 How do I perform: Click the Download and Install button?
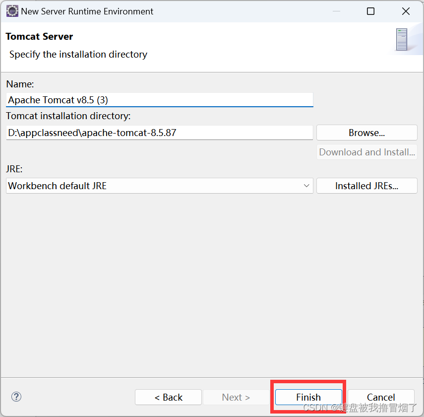(x=366, y=152)
